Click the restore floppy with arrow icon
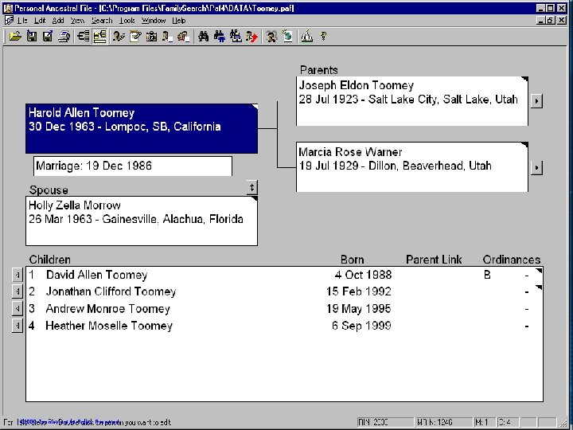The width and height of the screenshot is (573, 430). pyautogui.click(x=48, y=36)
